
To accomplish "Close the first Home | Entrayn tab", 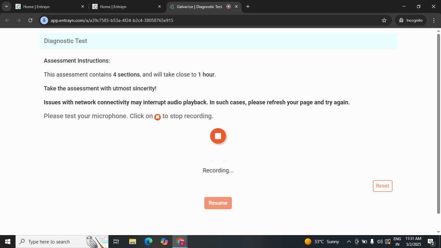I will tap(83, 6).
